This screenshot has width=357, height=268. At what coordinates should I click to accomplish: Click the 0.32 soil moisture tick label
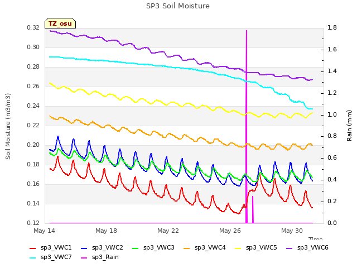pos(33,28)
